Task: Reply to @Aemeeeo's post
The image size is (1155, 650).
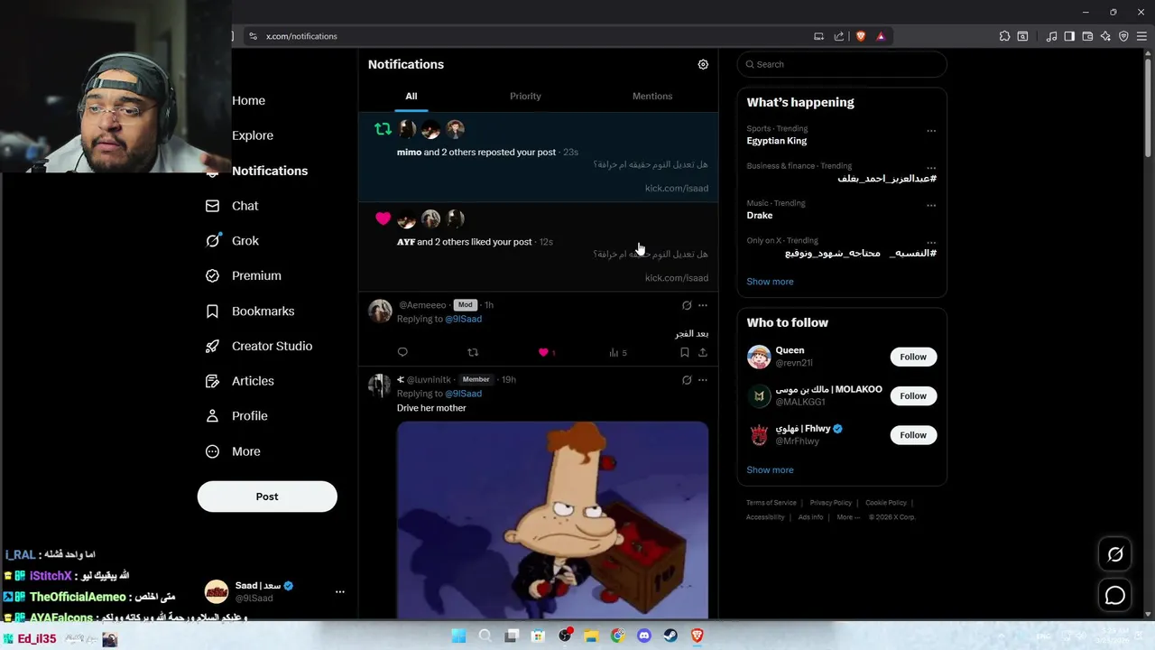Action: point(402,352)
